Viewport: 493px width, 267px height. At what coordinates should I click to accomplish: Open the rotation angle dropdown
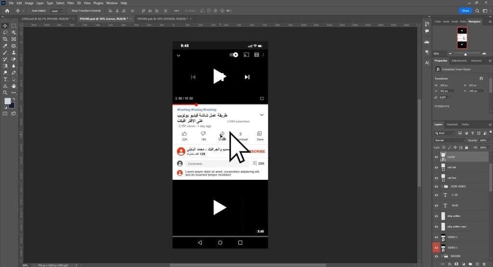450,97
